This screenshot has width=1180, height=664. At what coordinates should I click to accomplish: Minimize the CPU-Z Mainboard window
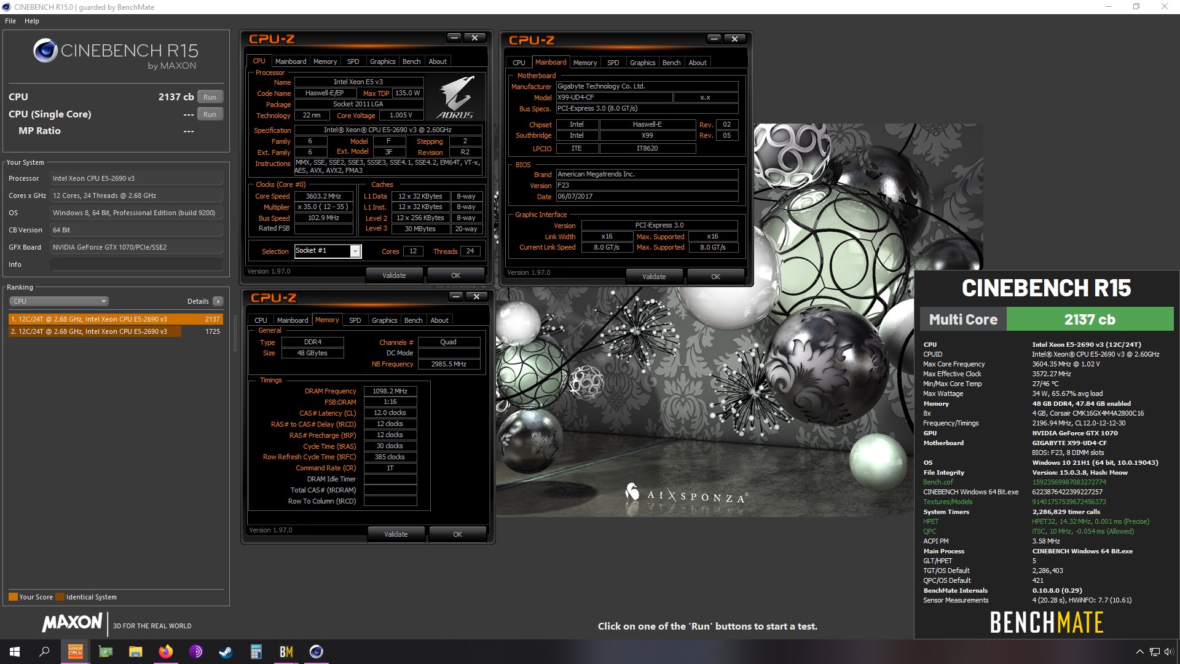pyautogui.click(x=714, y=39)
